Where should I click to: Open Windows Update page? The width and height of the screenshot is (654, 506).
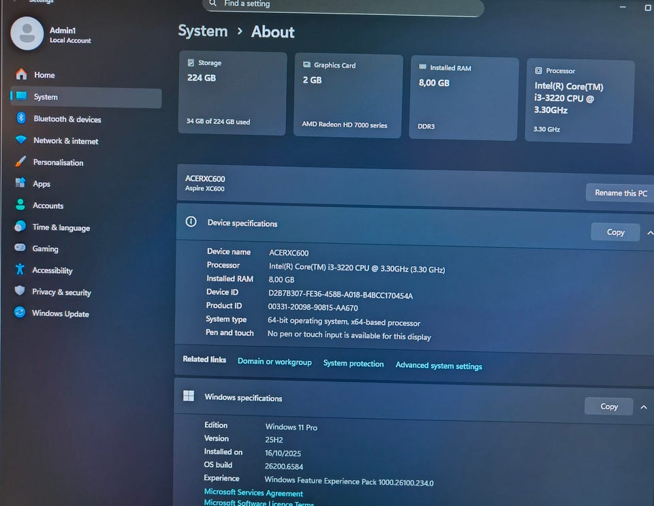tap(86, 313)
